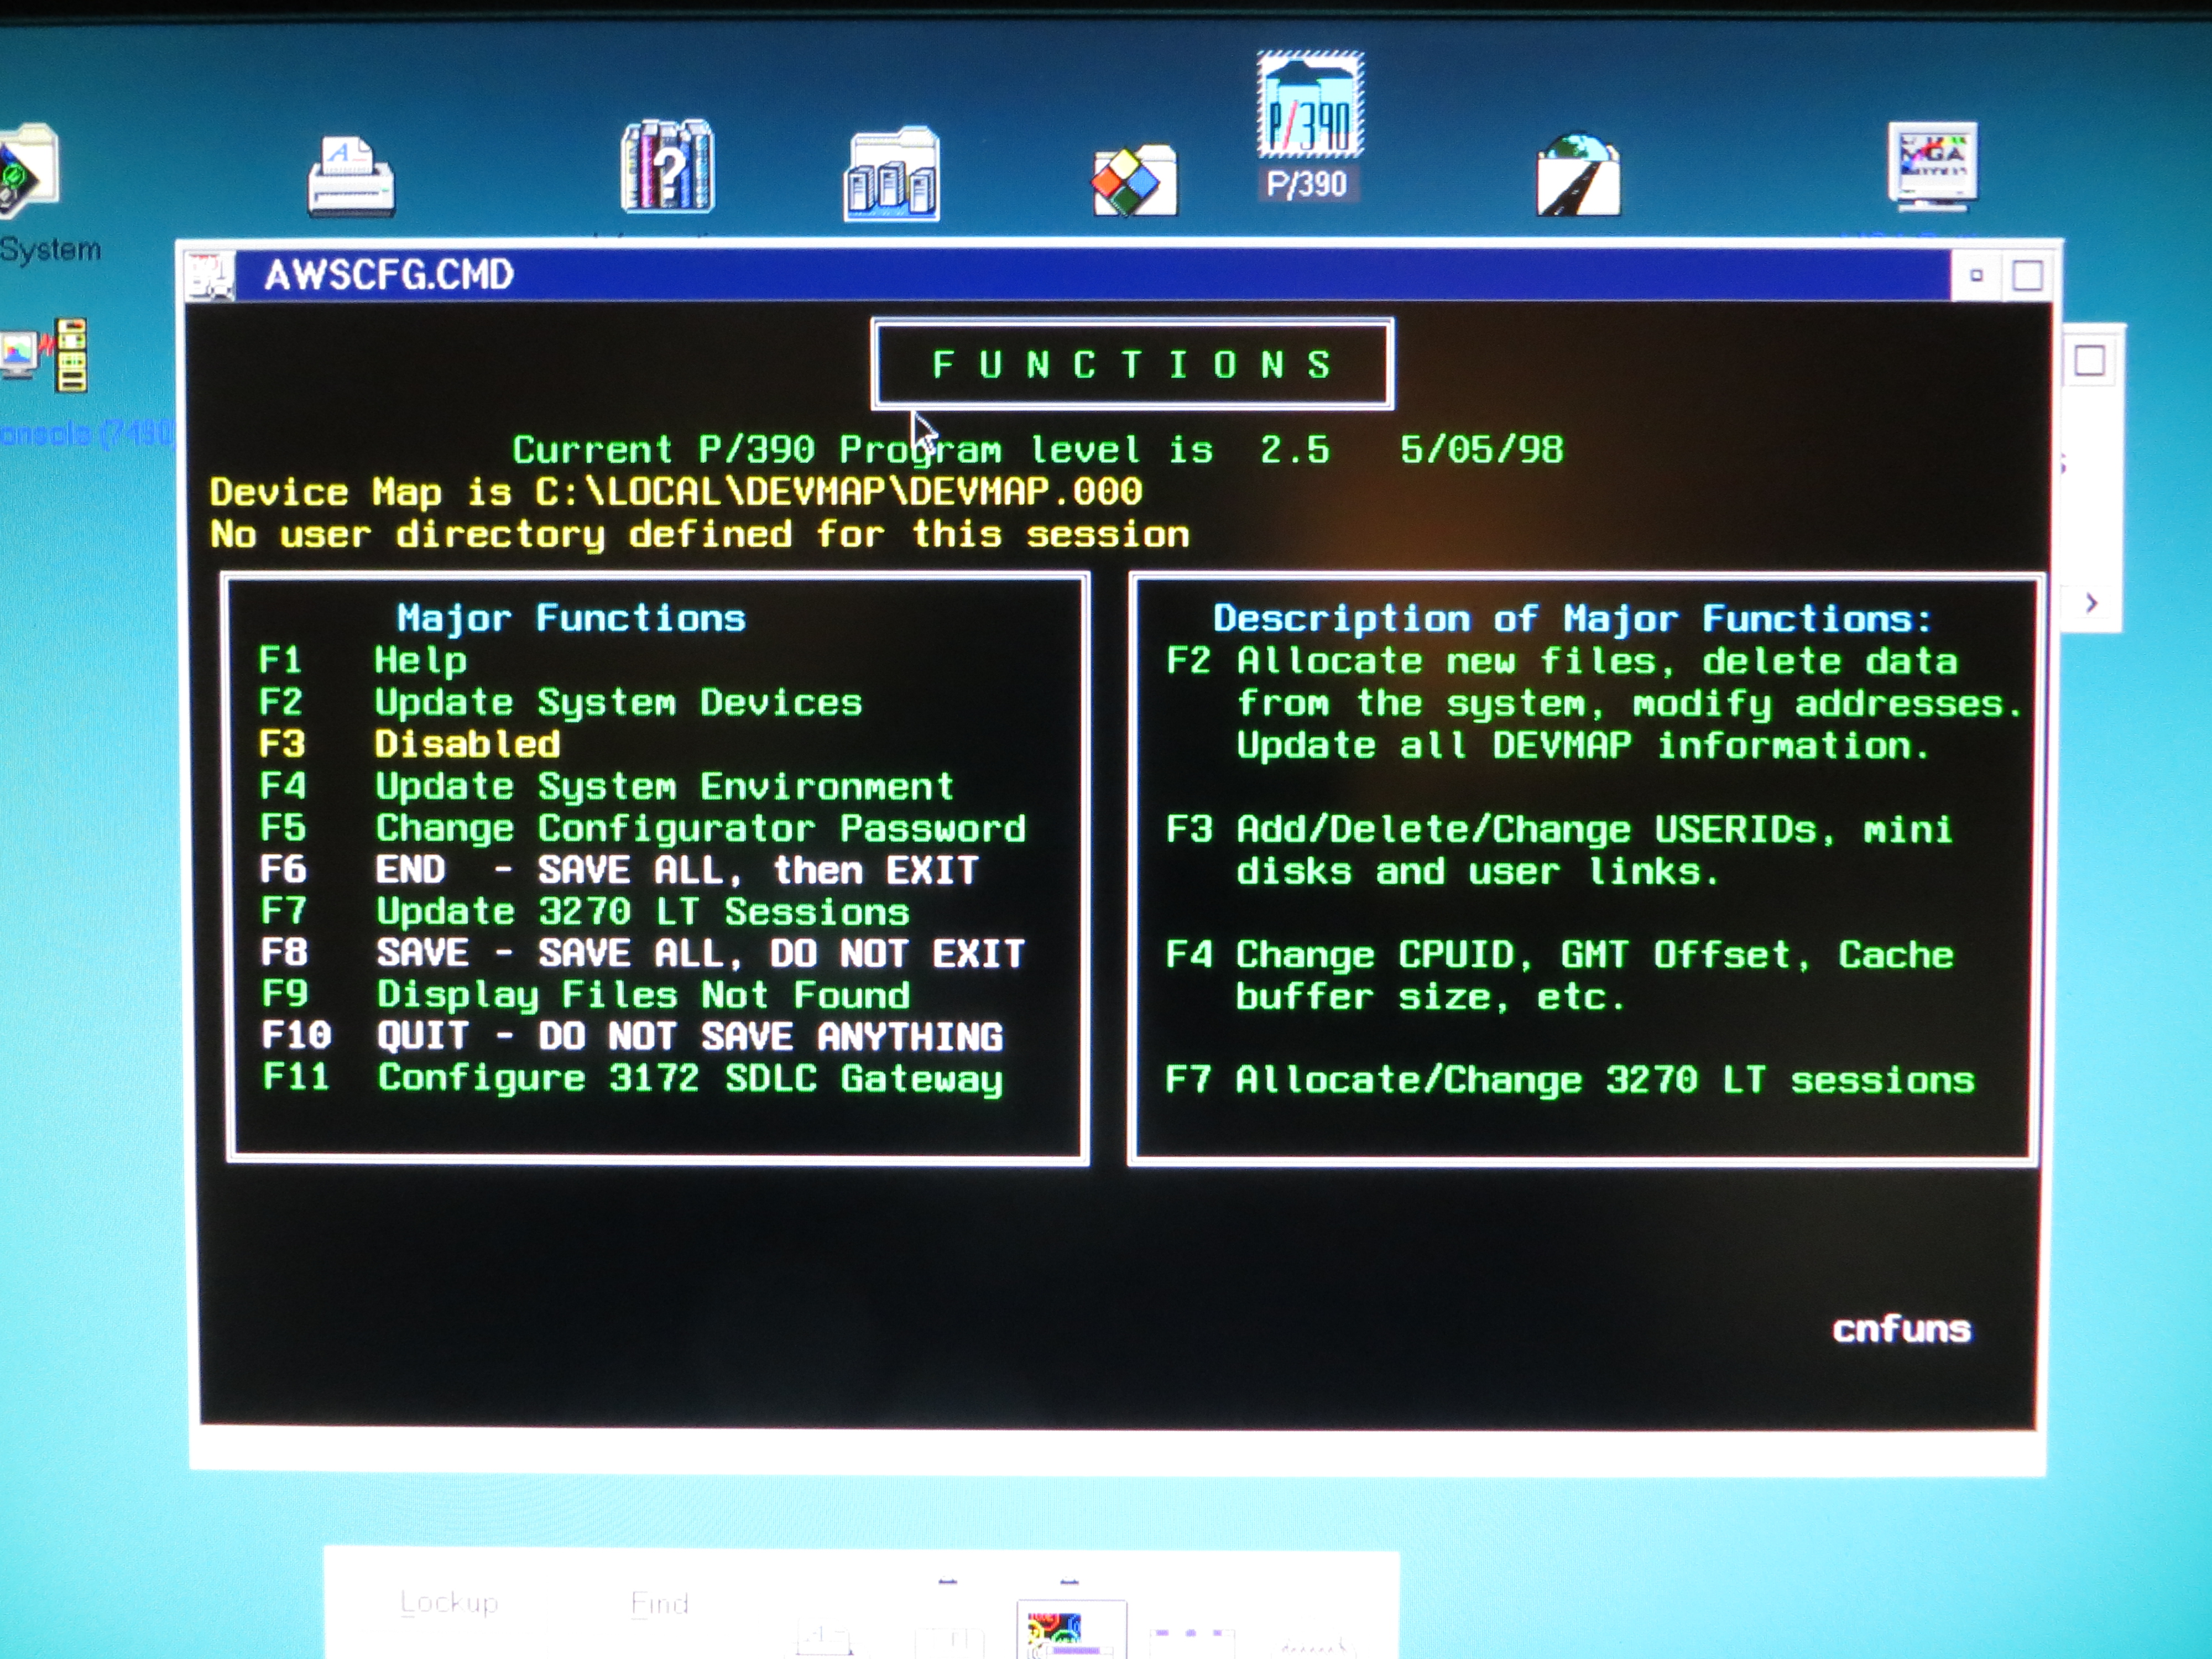The width and height of the screenshot is (2212, 1659).
Task: Click 'Description of Major Functions:' heading
Action: [1573, 619]
